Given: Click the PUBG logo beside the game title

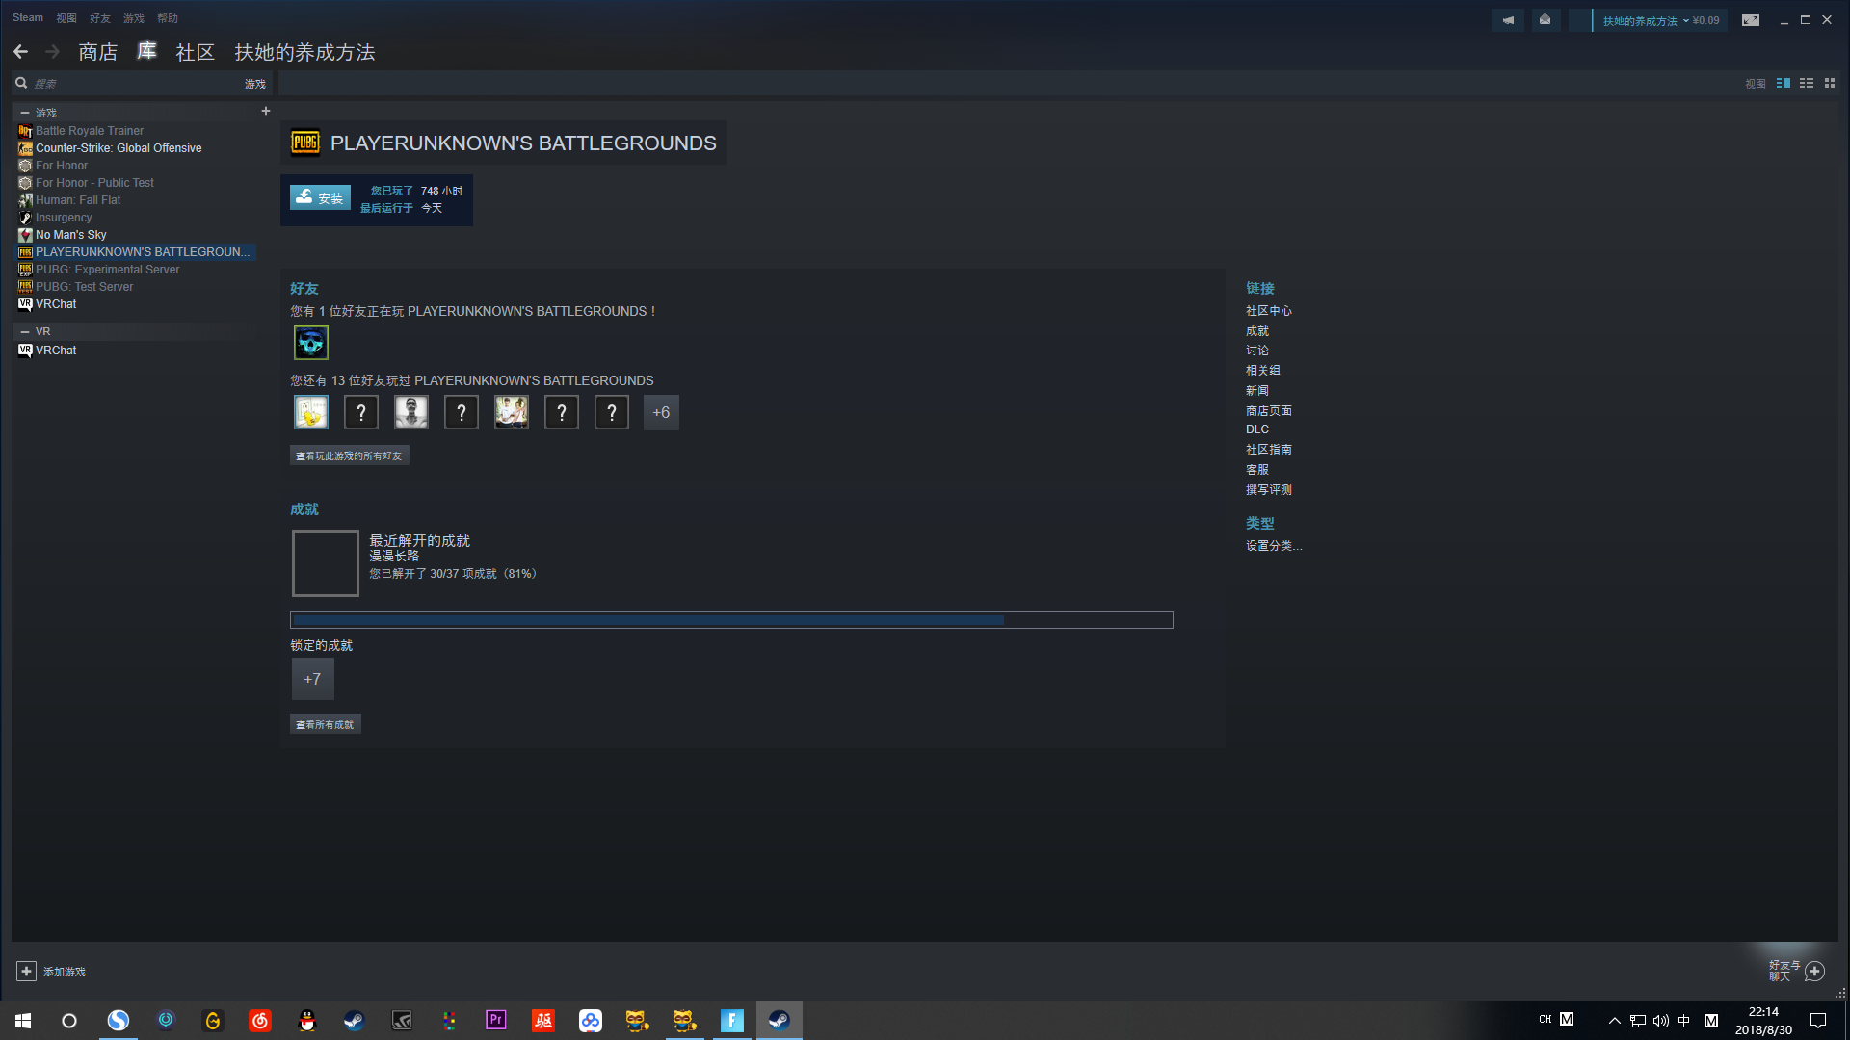Looking at the screenshot, I should 305,143.
